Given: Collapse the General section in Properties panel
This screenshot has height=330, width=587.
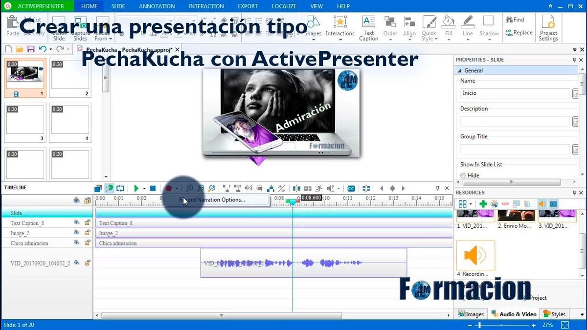Looking at the screenshot, I should click(x=459, y=70).
